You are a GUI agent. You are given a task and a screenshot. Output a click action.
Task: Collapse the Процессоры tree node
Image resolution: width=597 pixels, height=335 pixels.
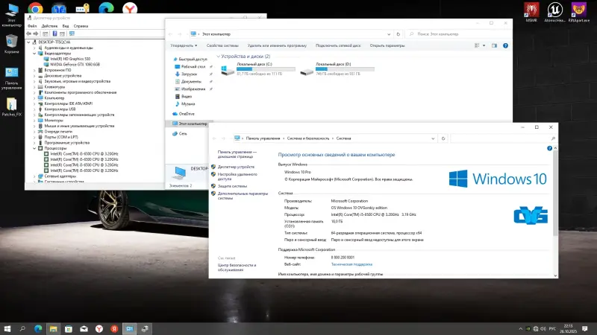pyautogui.click(x=34, y=148)
